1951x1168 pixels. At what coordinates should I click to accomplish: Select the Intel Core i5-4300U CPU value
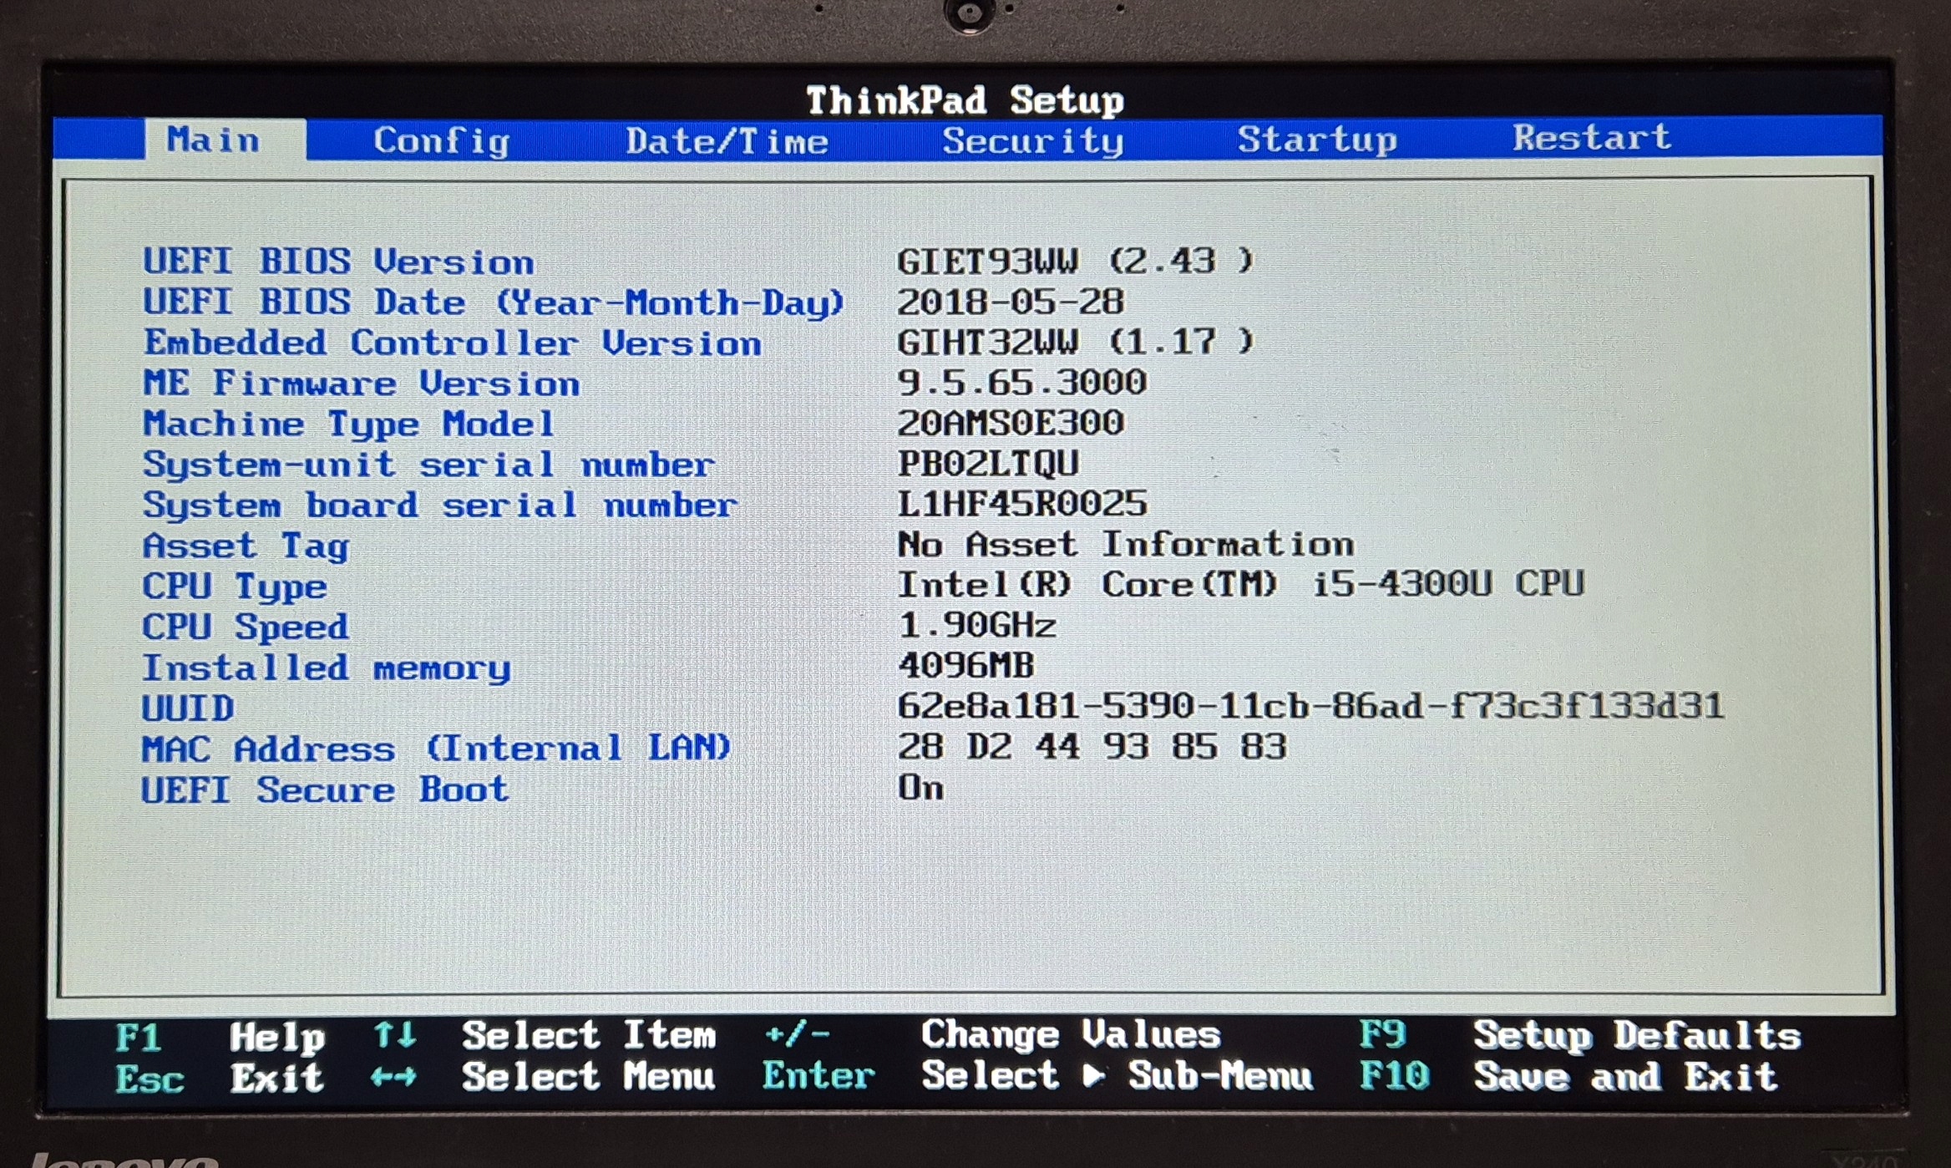(x=1240, y=584)
